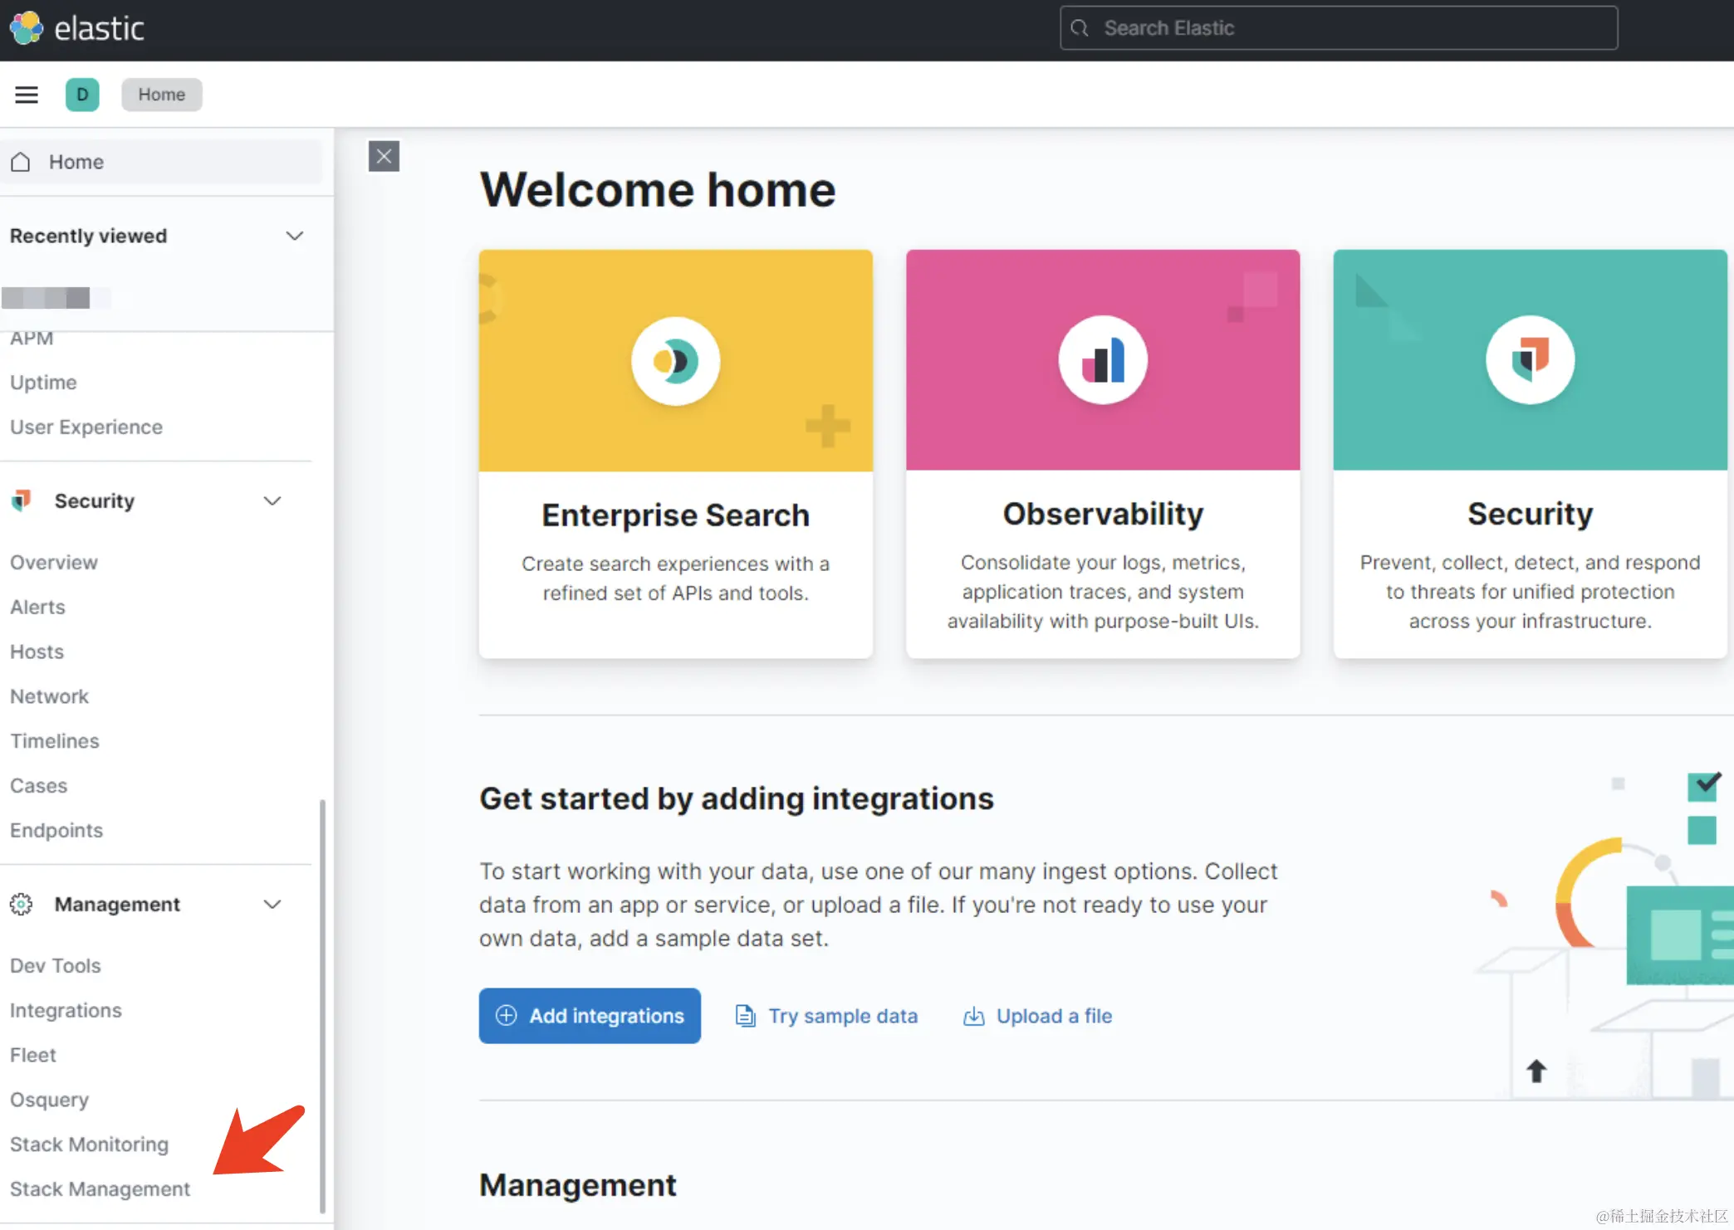The image size is (1734, 1230).
Task: Open Integrations in sidebar
Action: coord(66,1011)
